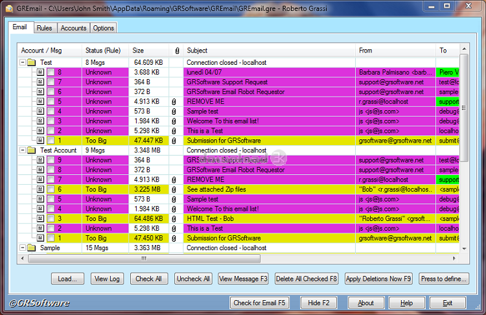
Task: Click the View Log button
Action: pyautogui.click(x=107, y=279)
